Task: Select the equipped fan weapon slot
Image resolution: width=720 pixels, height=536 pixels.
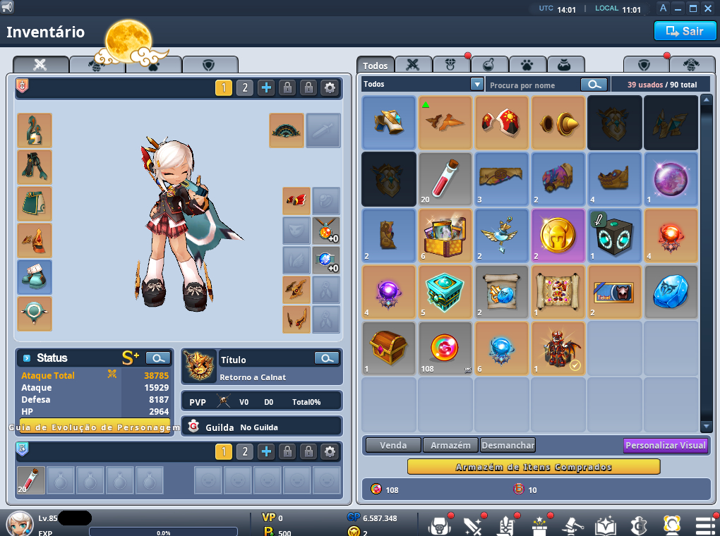Action: 287,130
